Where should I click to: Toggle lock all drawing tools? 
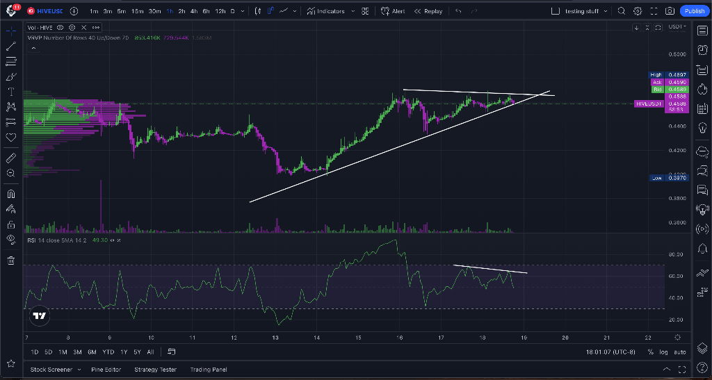pos(11,224)
